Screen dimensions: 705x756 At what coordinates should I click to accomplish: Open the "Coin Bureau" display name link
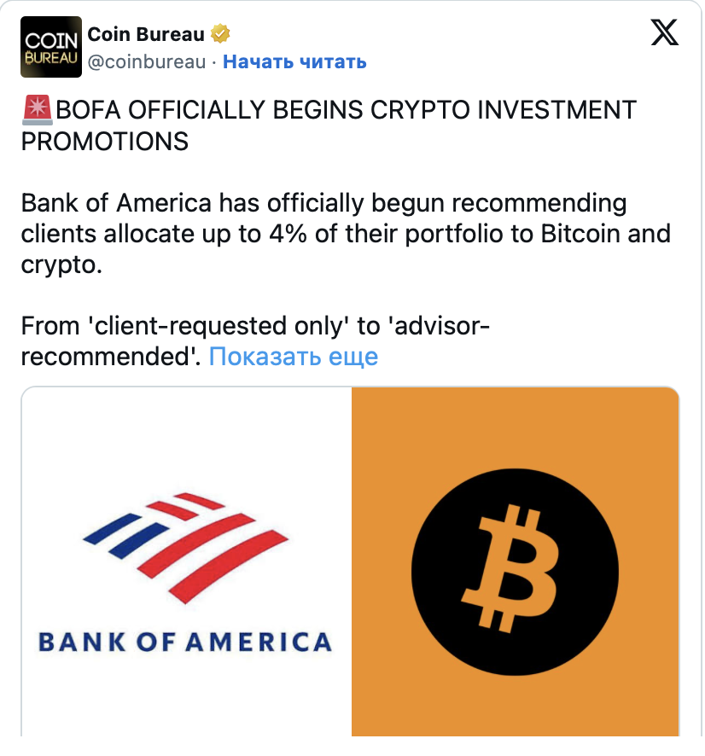click(x=147, y=35)
